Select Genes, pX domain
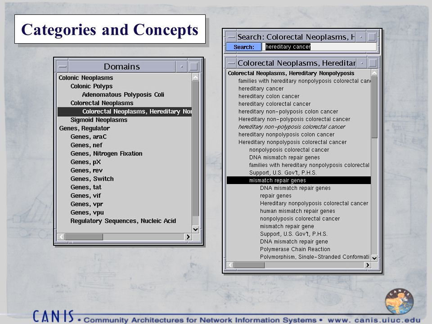The image size is (432, 324). 85,162
